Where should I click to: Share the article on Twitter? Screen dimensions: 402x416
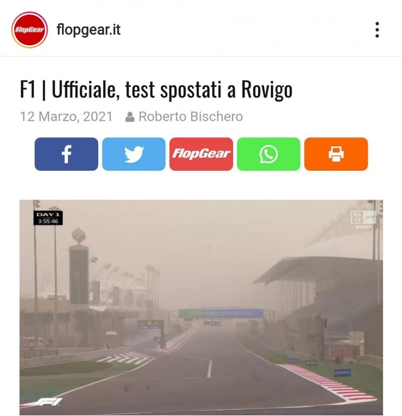[133, 154]
